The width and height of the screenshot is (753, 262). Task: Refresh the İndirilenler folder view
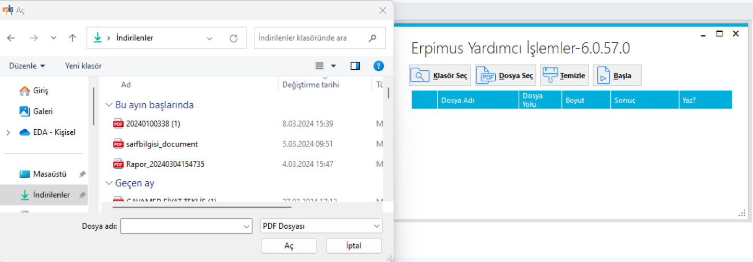coord(234,38)
